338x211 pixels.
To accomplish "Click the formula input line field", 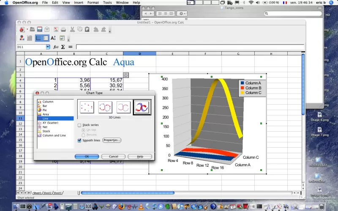I will (190, 47).
